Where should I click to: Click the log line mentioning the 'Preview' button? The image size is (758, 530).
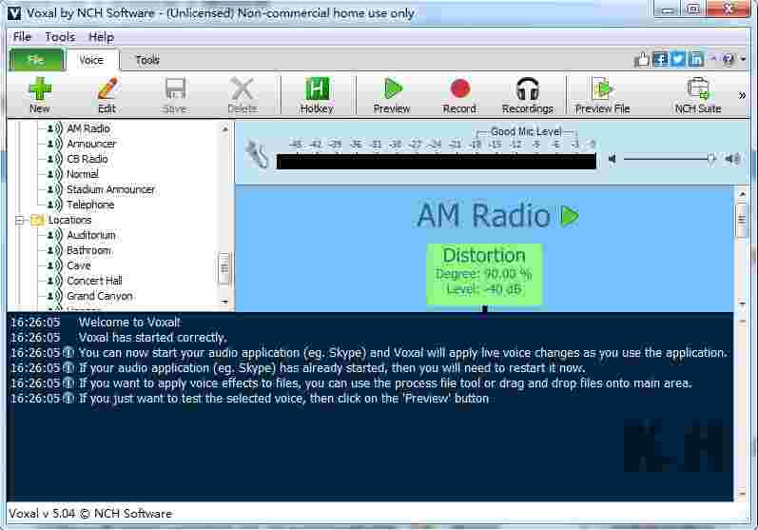283,399
